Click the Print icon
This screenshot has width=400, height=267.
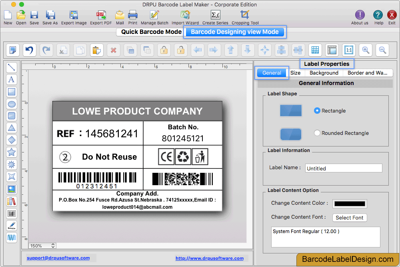[133, 15]
